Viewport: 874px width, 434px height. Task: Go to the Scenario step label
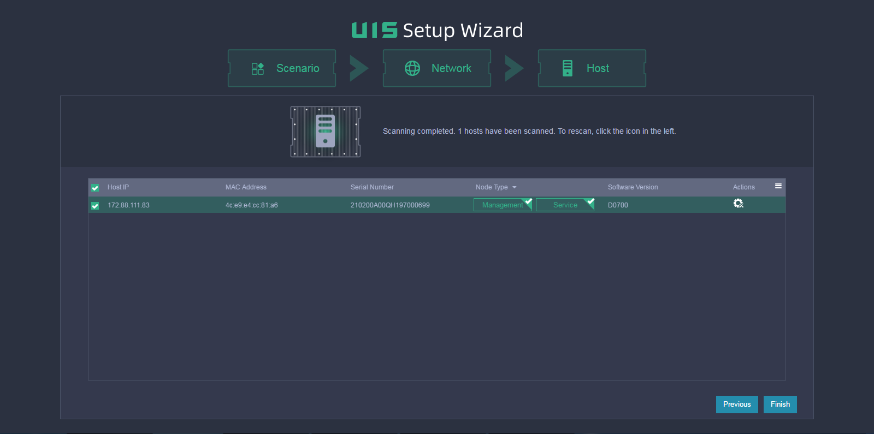[298, 68]
